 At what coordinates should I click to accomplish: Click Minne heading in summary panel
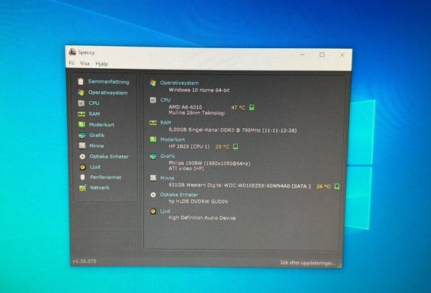click(167, 178)
